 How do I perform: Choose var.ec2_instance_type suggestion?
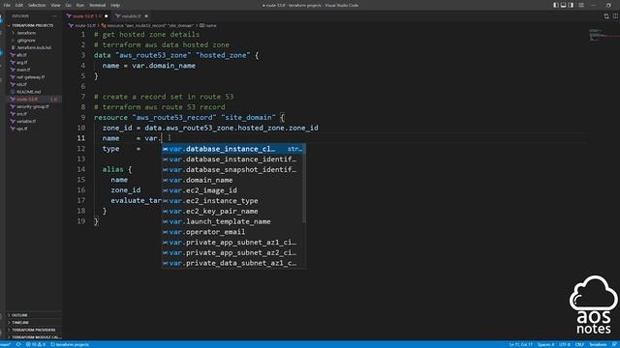[x=232, y=201]
